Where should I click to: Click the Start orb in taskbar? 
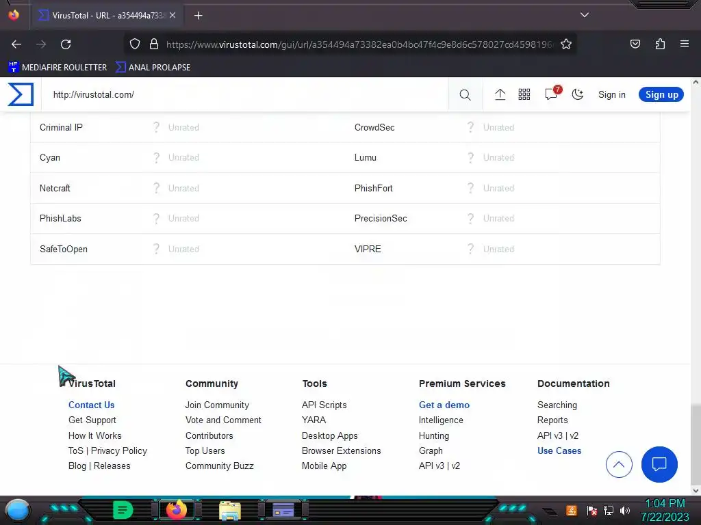click(17, 510)
